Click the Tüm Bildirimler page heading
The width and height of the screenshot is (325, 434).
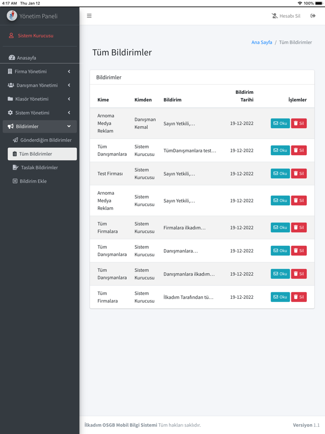122,53
